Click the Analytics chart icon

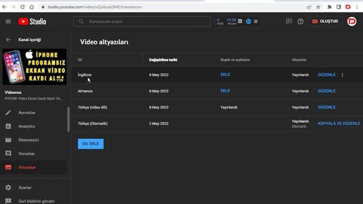[x=8, y=126]
